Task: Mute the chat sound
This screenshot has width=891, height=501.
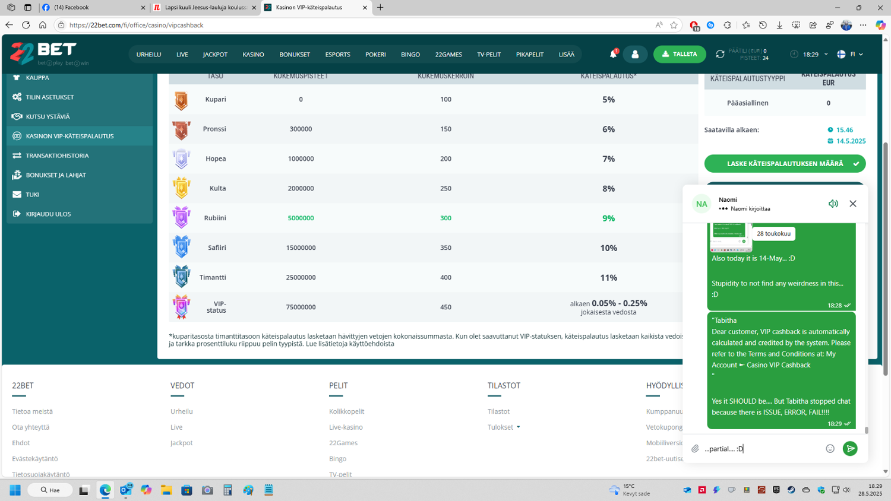Action: 833,204
